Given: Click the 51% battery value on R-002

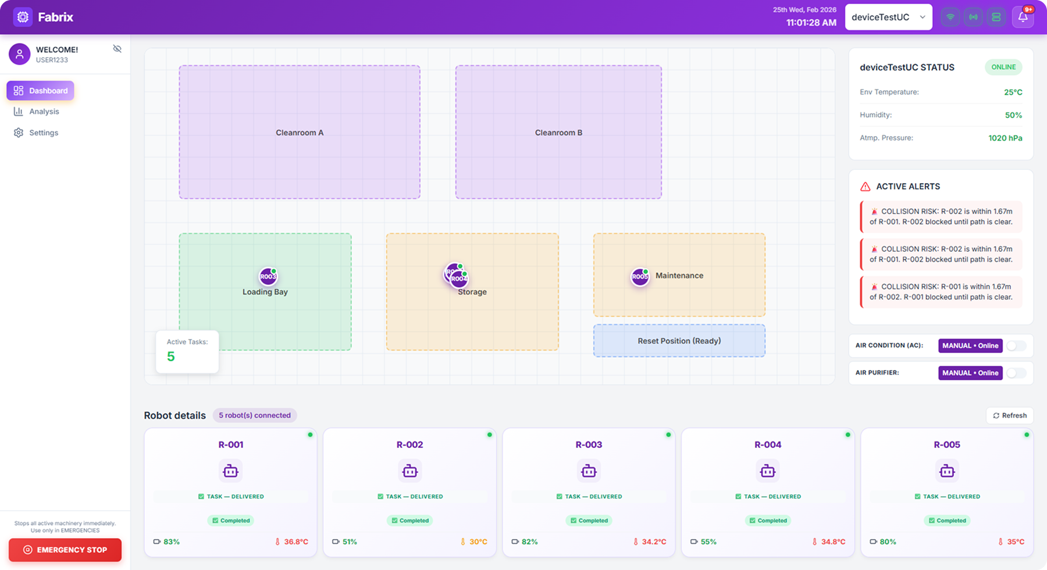Looking at the screenshot, I should [x=350, y=541].
